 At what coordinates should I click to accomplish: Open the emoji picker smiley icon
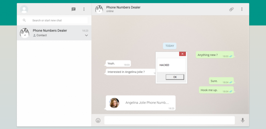(98, 120)
